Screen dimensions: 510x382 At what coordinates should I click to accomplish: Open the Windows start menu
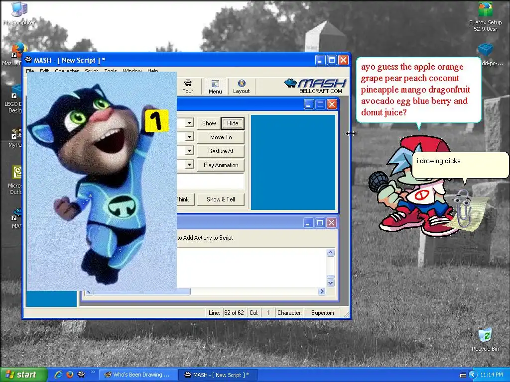point(23,375)
